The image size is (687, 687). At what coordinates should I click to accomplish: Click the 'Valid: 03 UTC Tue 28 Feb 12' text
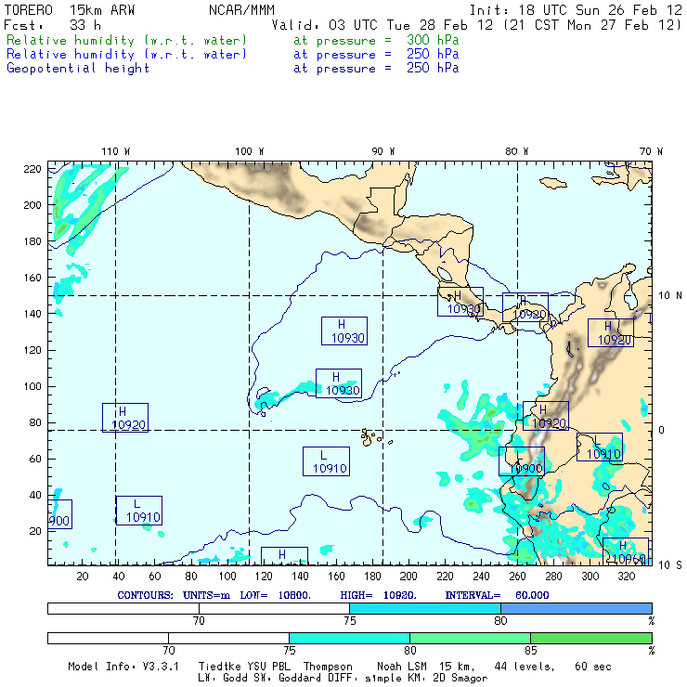click(382, 25)
